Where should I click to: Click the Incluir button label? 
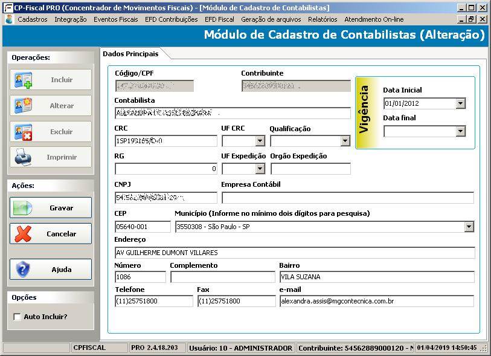[62, 80]
